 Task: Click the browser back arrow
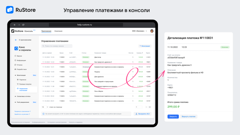pyautogui.click(x=15, y=25)
